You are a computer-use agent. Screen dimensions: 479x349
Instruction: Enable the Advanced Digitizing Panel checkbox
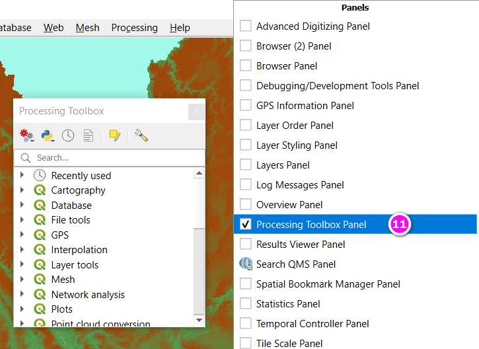[246, 26]
